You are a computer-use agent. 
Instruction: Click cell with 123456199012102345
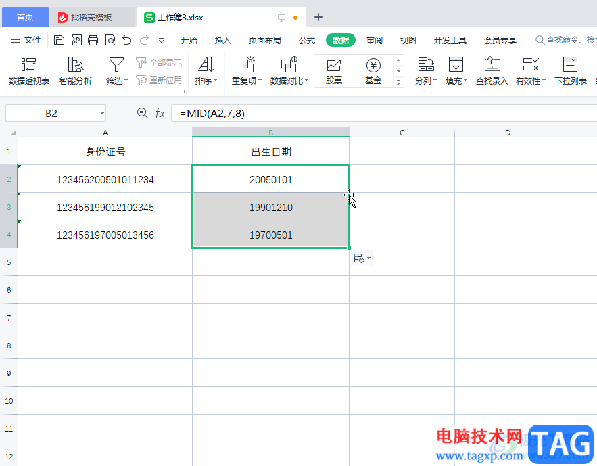click(105, 207)
